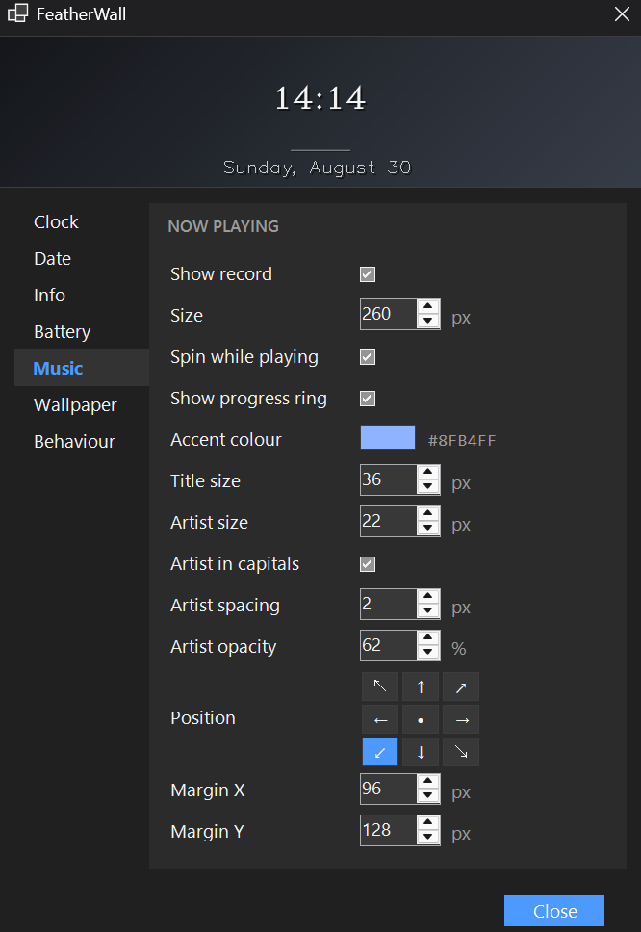
Task: Decrease Title size with down arrow
Action: coord(427,487)
